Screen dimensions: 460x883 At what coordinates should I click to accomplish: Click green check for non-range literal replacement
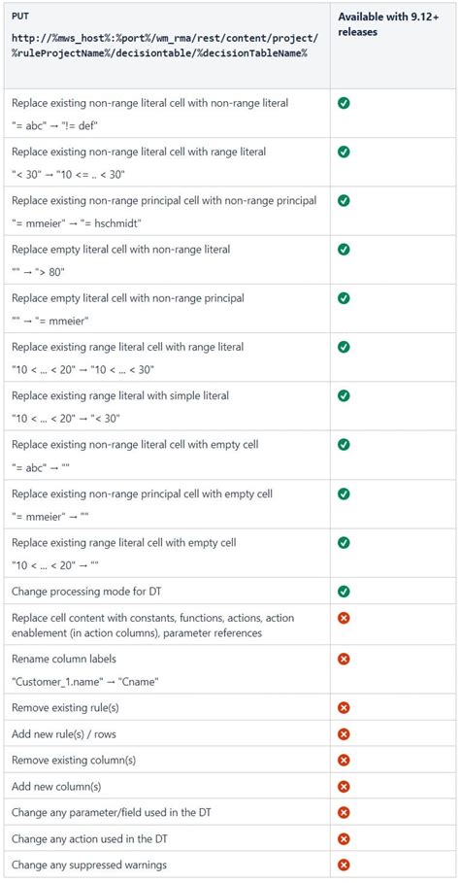(x=344, y=103)
